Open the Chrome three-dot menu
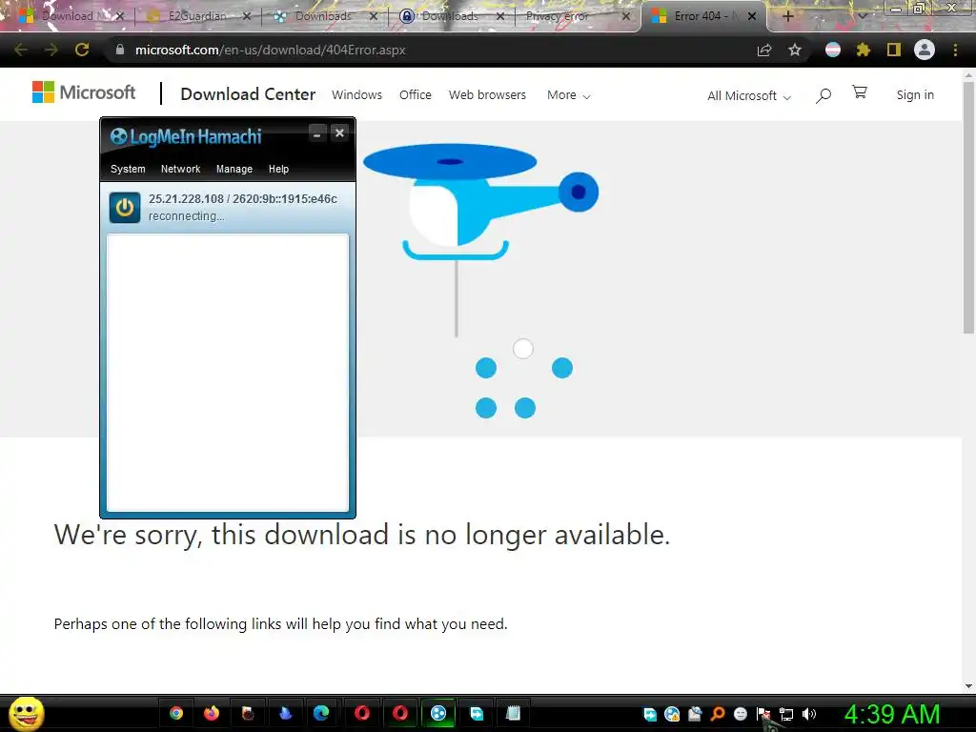The width and height of the screenshot is (976, 732). coord(955,50)
